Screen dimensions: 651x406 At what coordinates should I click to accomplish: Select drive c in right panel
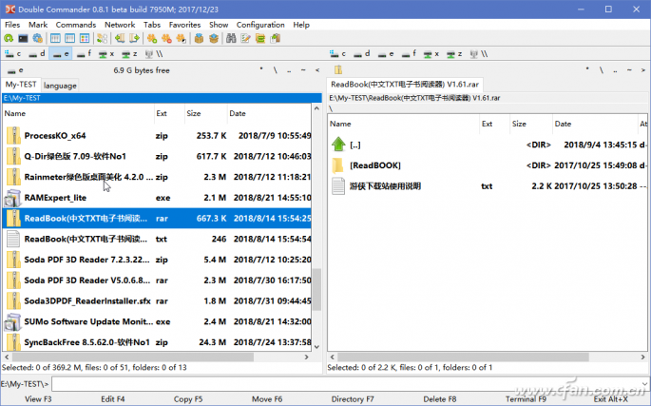pyautogui.click(x=338, y=54)
